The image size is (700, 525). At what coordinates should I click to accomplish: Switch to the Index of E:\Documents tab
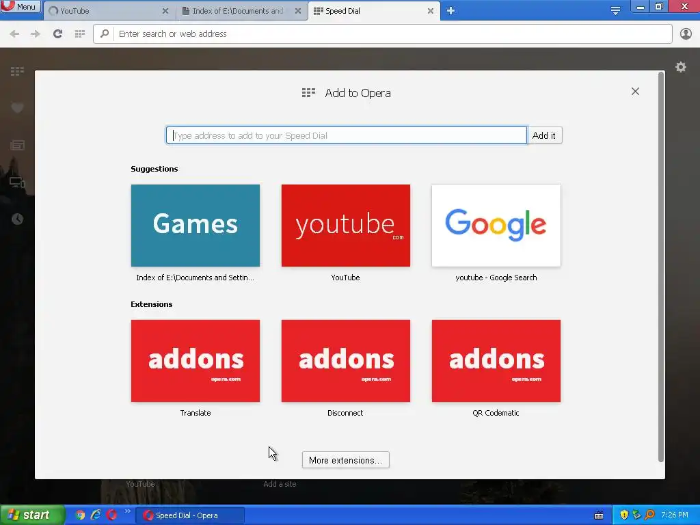coord(241,11)
